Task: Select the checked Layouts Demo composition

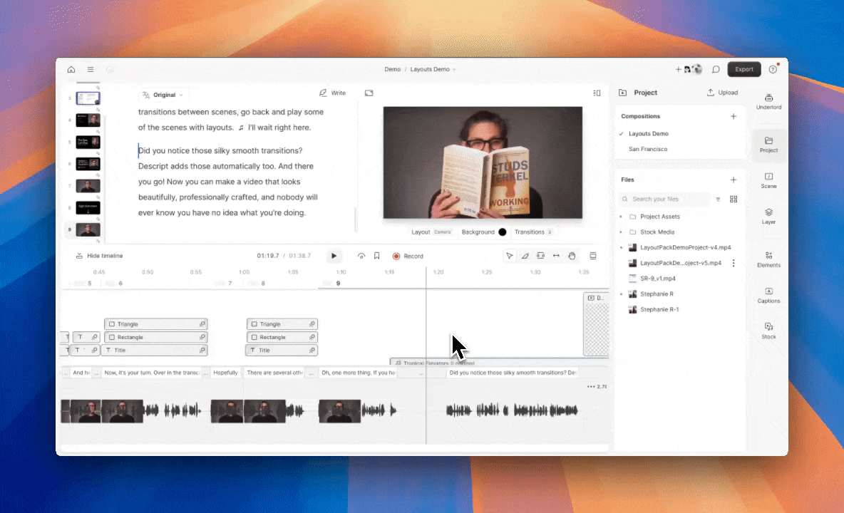Action: (648, 133)
